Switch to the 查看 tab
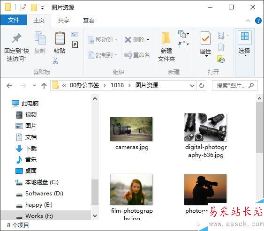This screenshot has height=231, width=264. tap(89, 20)
